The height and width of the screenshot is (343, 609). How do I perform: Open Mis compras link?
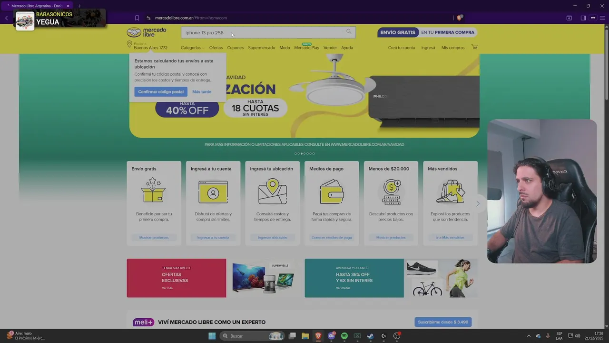453,48
